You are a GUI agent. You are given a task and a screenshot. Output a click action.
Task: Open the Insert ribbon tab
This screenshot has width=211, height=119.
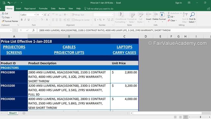coord(18,9)
